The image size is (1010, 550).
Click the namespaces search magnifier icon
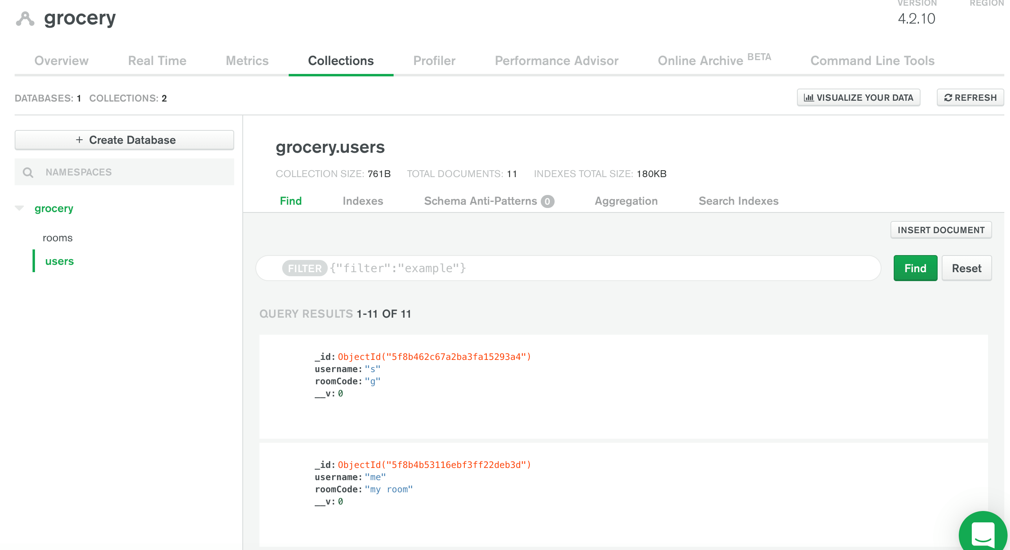click(28, 173)
